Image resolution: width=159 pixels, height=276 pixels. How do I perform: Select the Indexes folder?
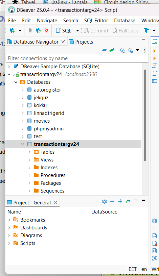coord(49,168)
